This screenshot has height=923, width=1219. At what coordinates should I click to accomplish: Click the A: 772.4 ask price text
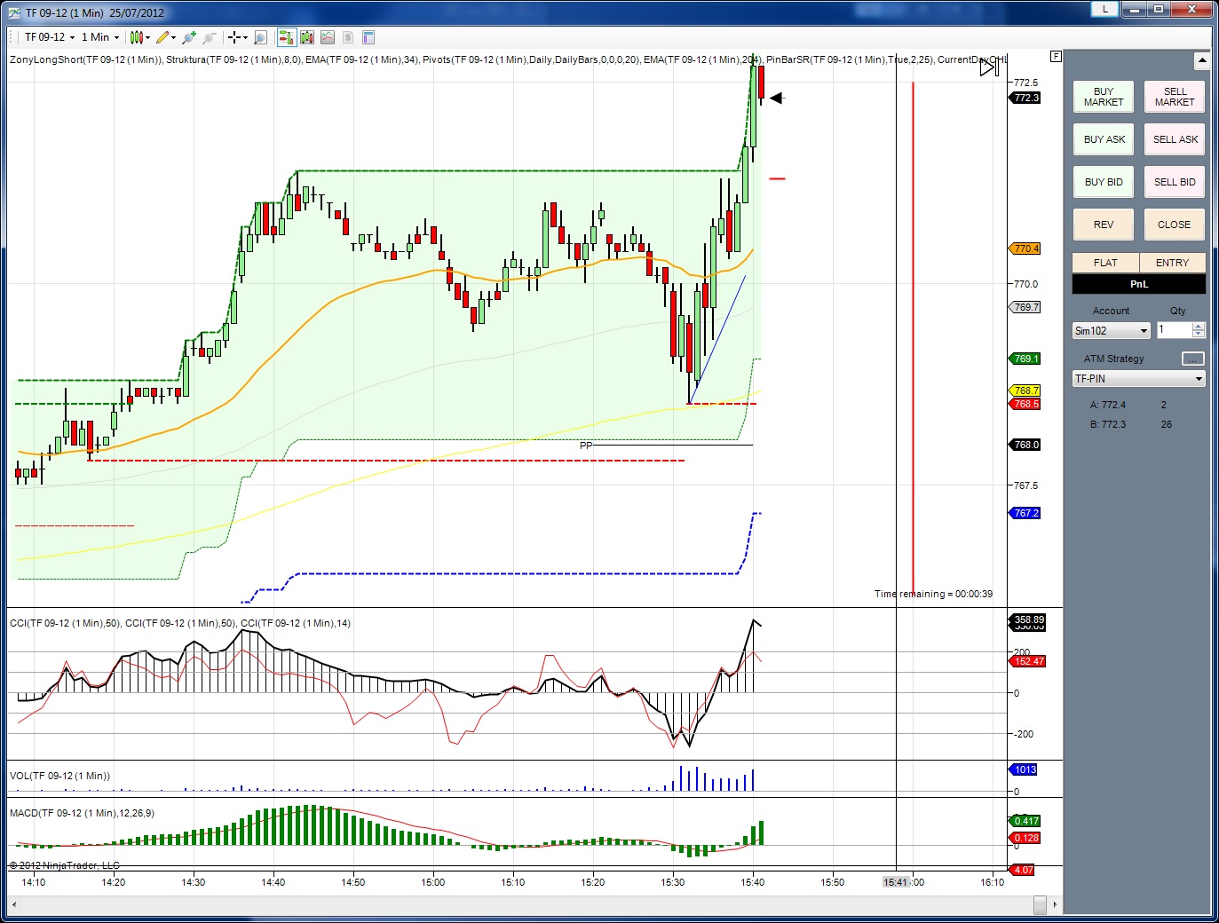(1107, 405)
